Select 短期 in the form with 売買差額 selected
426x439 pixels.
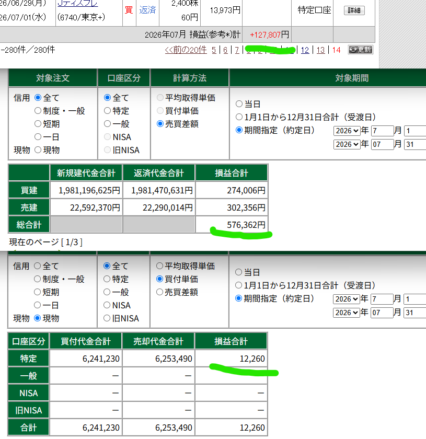(x=38, y=124)
